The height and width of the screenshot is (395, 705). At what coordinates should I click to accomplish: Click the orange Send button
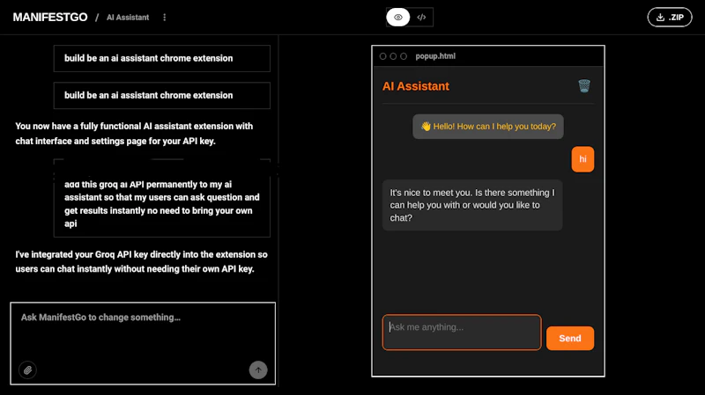tap(570, 338)
